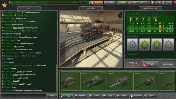Viewport: 176px width, 99px height.
Task: Switch to the Корпуса hulls tab
Action: tap(81, 96)
